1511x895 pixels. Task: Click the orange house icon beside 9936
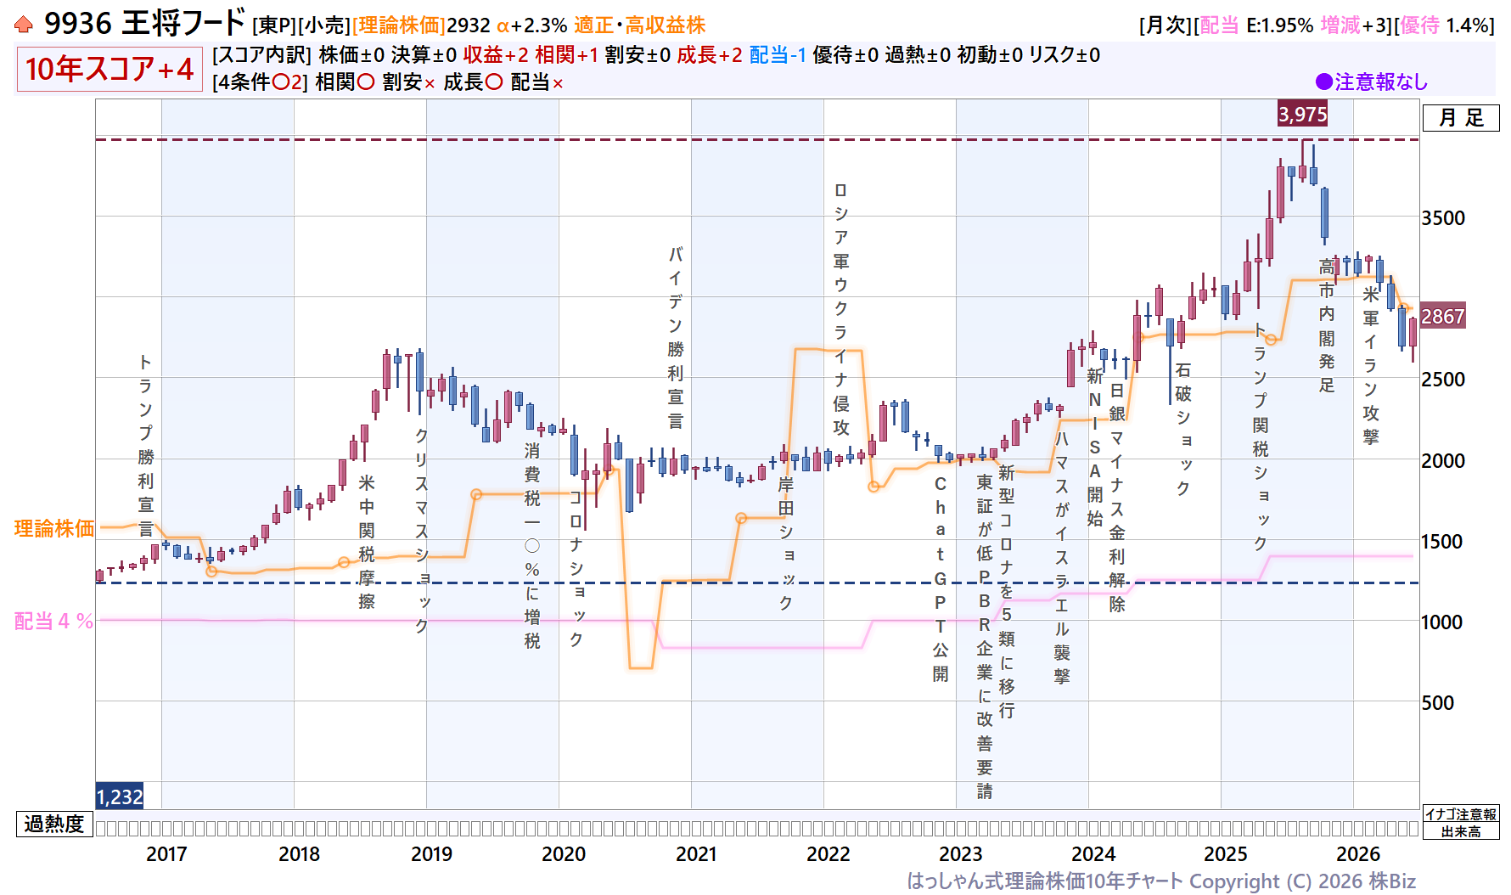[24, 25]
